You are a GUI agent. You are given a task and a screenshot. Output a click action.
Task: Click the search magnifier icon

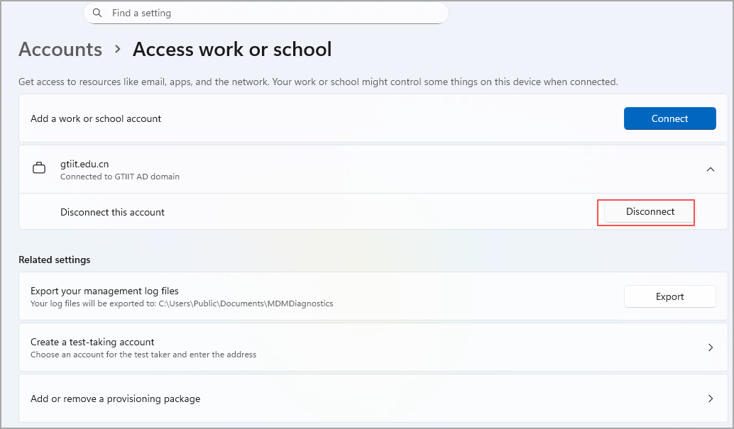(x=97, y=13)
